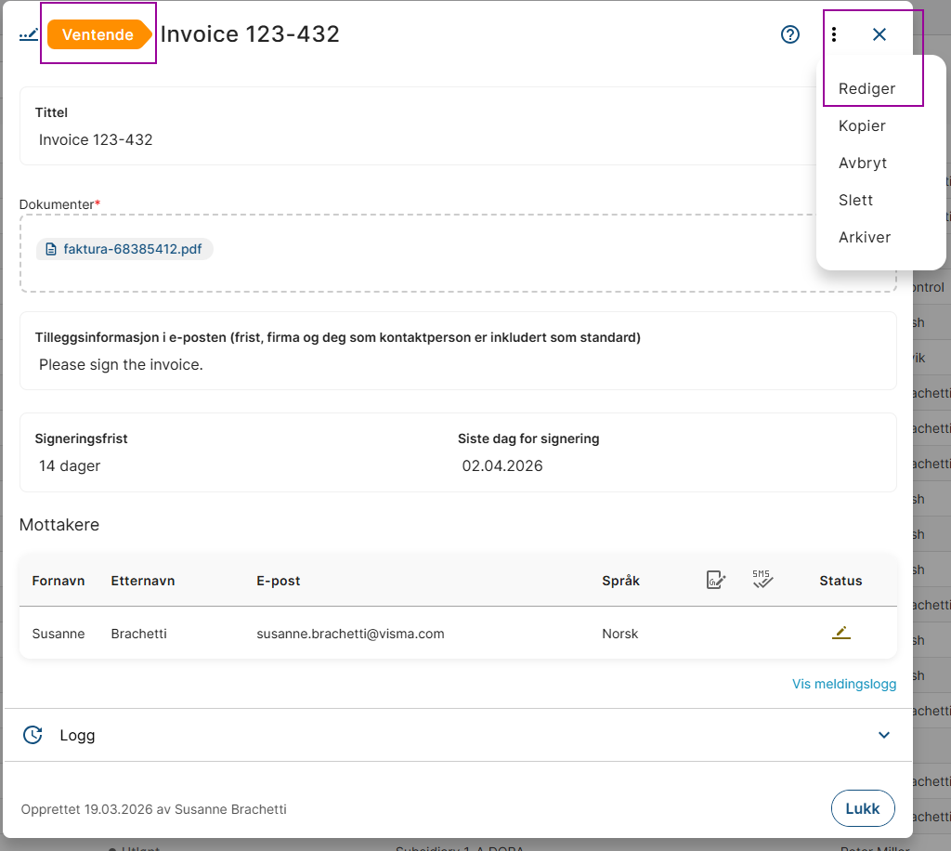Click the susanne.brachetti@visma.com email address
The height and width of the screenshot is (851, 951).
tap(350, 634)
